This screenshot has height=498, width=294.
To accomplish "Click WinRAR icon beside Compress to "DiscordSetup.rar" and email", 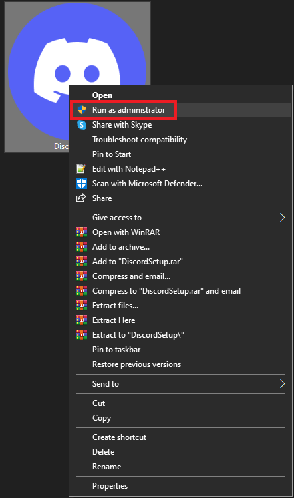I will (x=82, y=291).
